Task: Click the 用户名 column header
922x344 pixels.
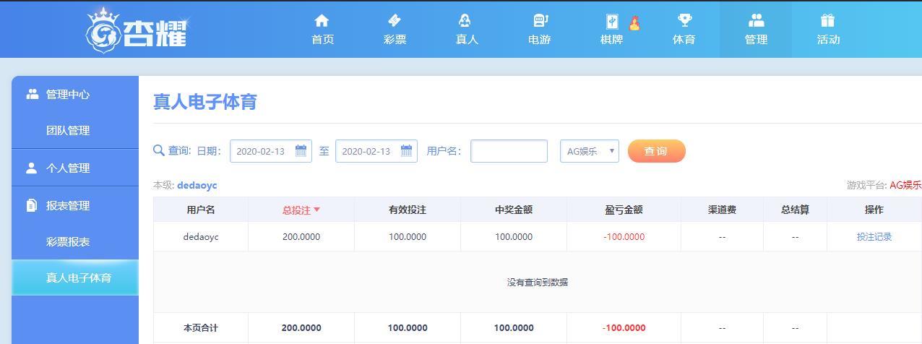Action: pos(201,210)
